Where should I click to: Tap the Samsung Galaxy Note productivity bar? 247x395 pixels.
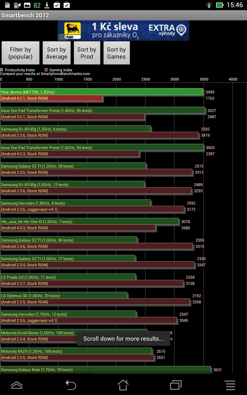[x=105, y=370]
